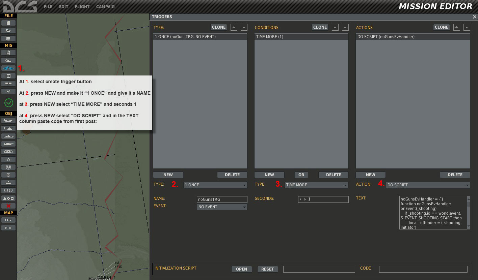Open mission file folder icon
This screenshot has height=280, width=478.
(8, 31)
